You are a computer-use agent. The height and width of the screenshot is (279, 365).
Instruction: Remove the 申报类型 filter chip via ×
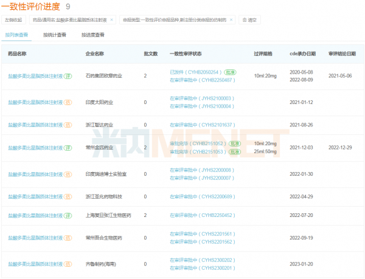click(234, 20)
